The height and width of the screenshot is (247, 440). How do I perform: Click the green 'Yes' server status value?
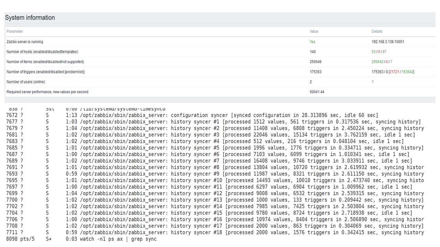point(312,42)
